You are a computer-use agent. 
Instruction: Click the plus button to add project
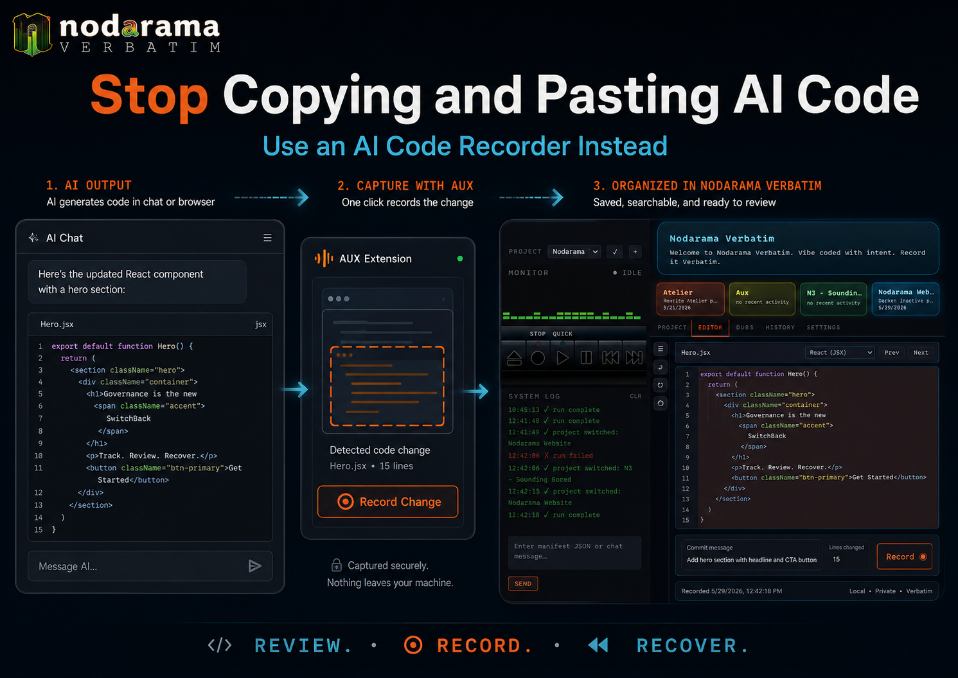(635, 251)
